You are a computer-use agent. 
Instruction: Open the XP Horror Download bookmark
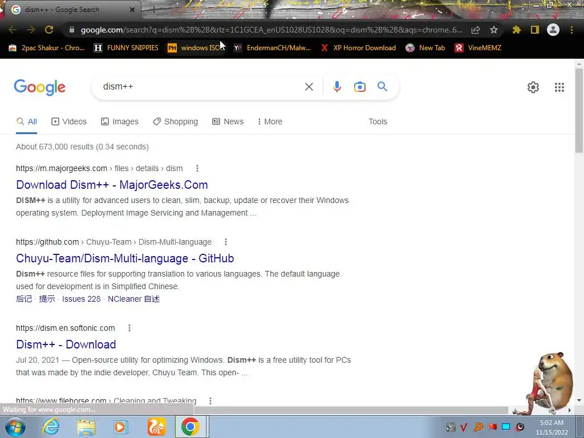[x=358, y=48]
